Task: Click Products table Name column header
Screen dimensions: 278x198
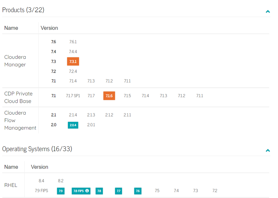Action: pyautogui.click(x=11, y=28)
